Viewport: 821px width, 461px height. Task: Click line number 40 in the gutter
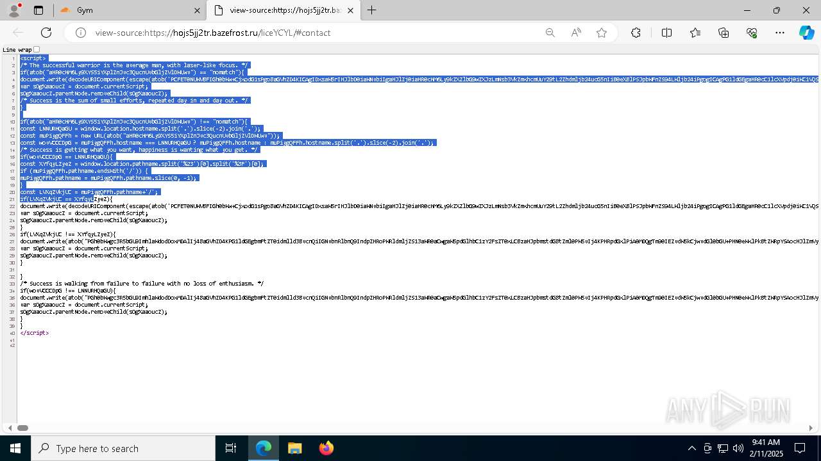coord(12,333)
